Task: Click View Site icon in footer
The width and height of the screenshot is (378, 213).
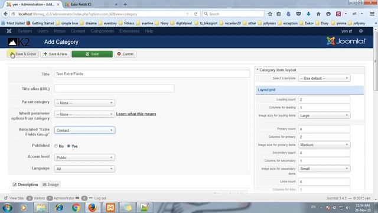Action: (6, 198)
